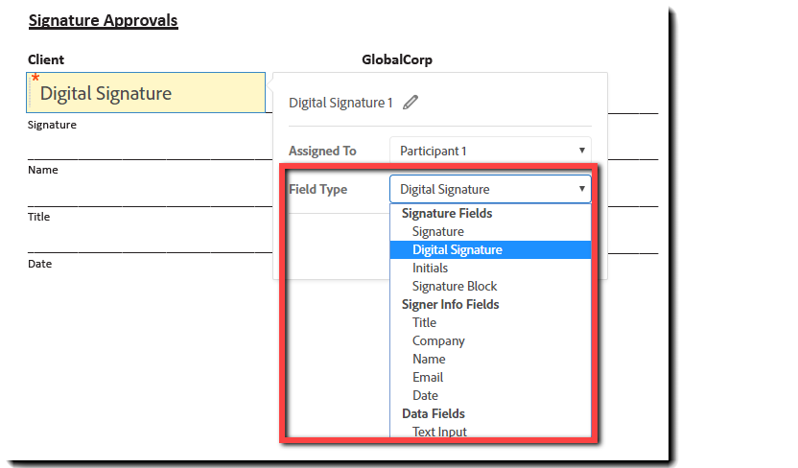This screenshot has width=798, height=468.
Task: Choose Title under Signer Info Fields
Action: 424,322
